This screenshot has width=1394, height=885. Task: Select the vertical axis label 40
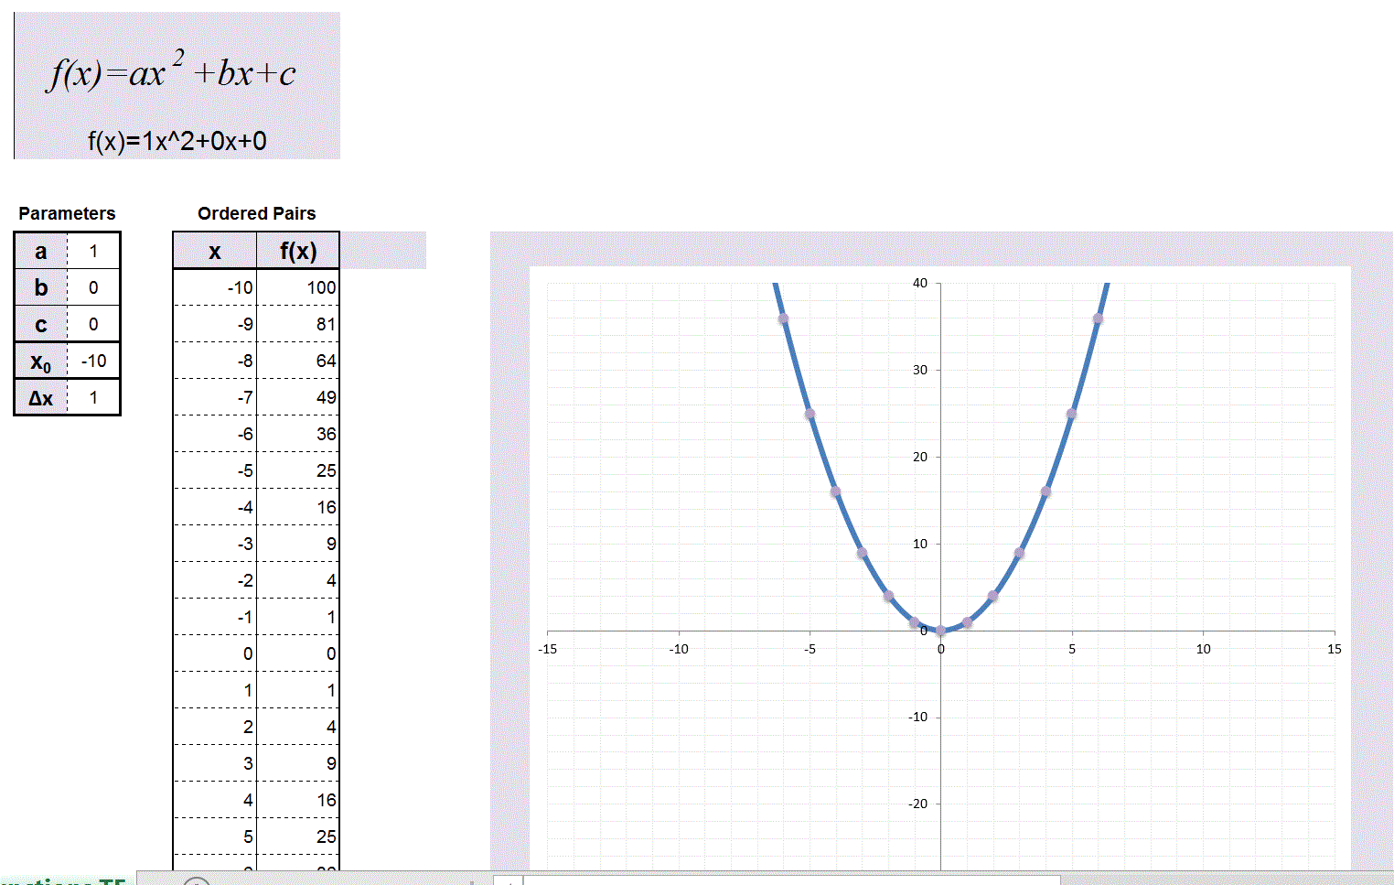(x=919, y=283)
